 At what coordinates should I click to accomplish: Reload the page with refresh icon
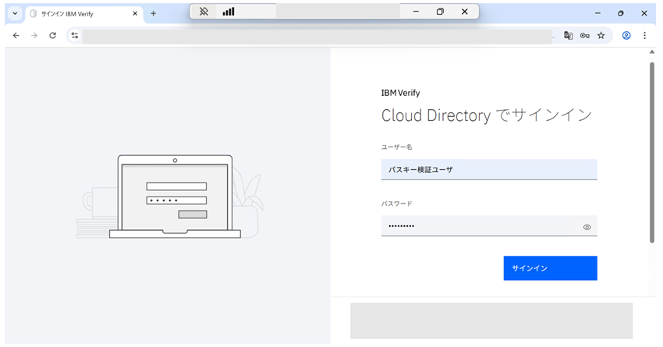[x=52, y=36]
